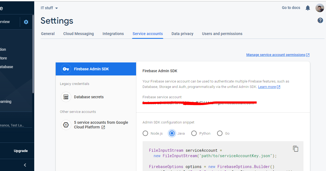Collapse the left sidebar
326x171 pixels.
click(25, 165)
